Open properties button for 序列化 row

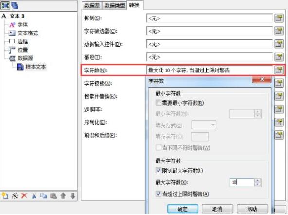[279, 122]
